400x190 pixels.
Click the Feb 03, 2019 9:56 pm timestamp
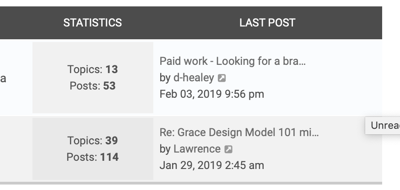tap(211, 95)
